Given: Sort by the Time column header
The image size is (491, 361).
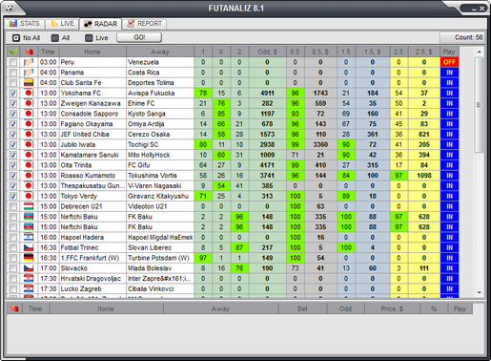Looking at the screenshot, I should pos(49,52).
